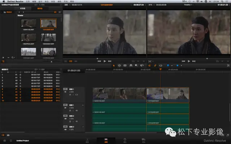Go forward in media pool bin history
The height and width of the screenshot is (144, 231).
pyautogui.click(x=23, y=12)
